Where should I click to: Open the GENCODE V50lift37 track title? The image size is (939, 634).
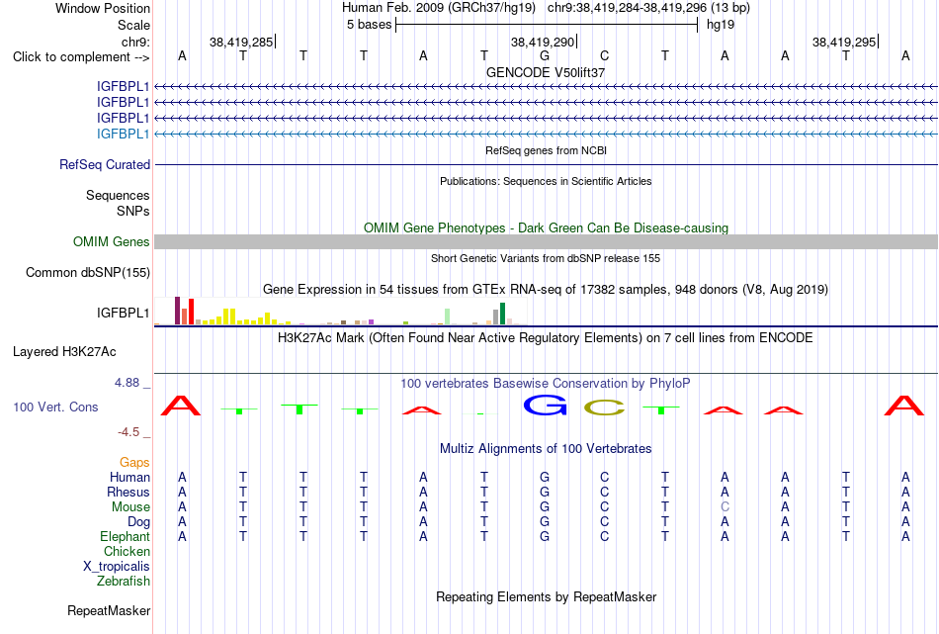546,72
